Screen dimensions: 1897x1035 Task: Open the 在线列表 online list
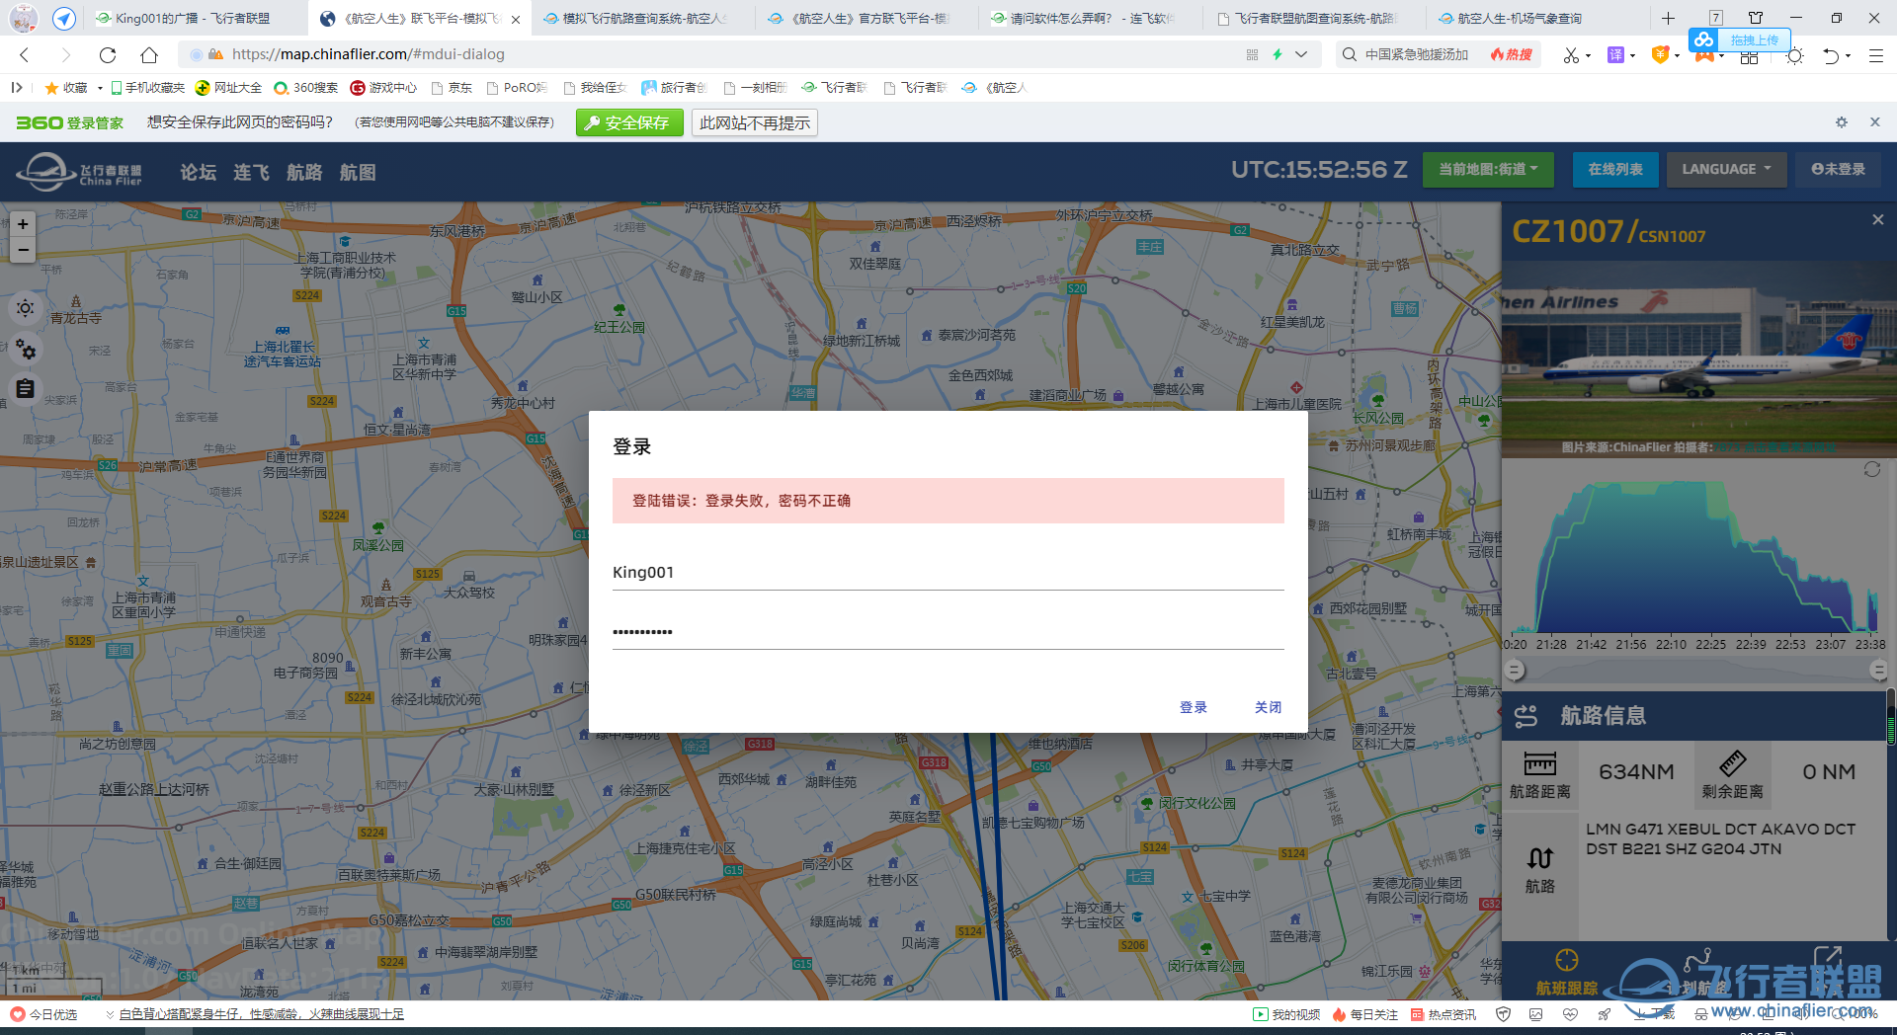(x=1615, y=170)
